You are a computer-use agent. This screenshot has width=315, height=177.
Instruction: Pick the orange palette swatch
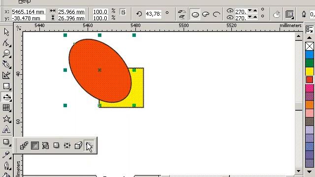click(310, 105)
